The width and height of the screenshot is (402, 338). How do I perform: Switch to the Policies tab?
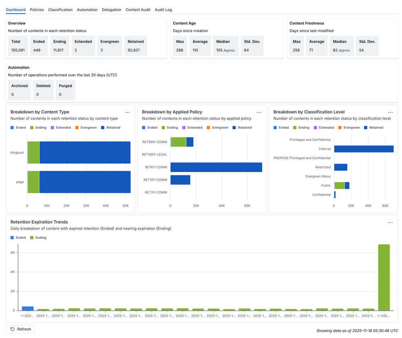(37, 10)
